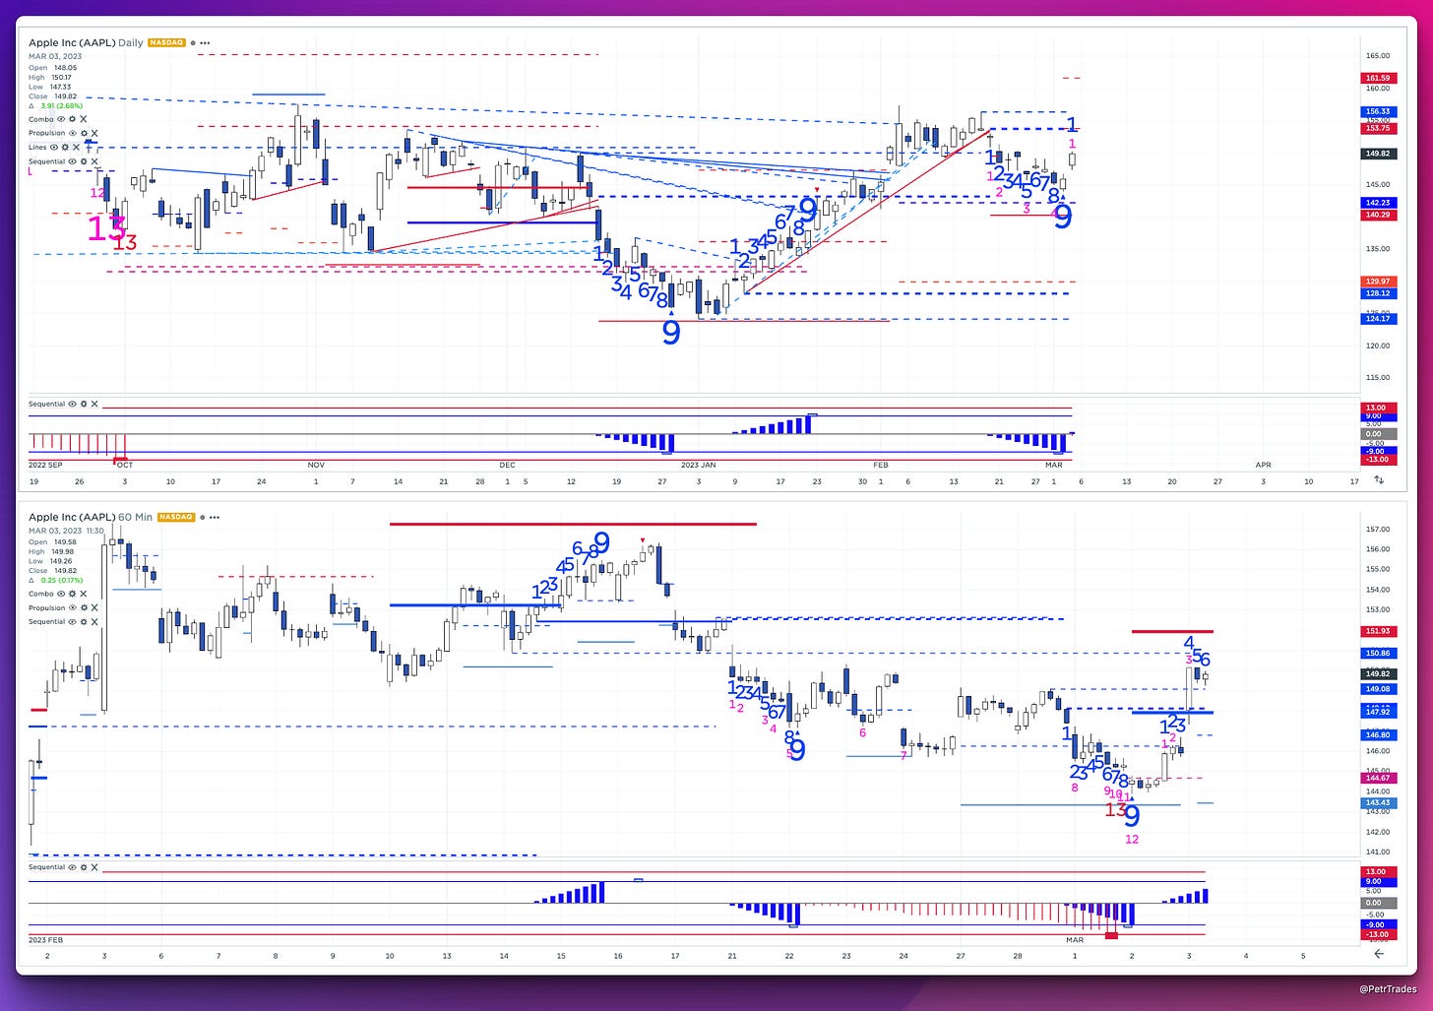Click 140.29 red price label on Daily axis

1378,215
